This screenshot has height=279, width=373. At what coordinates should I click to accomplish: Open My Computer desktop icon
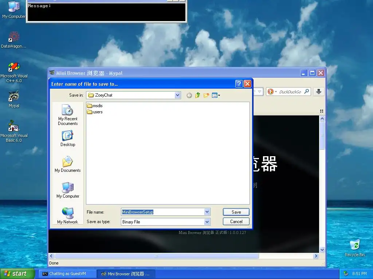(14, 9)
